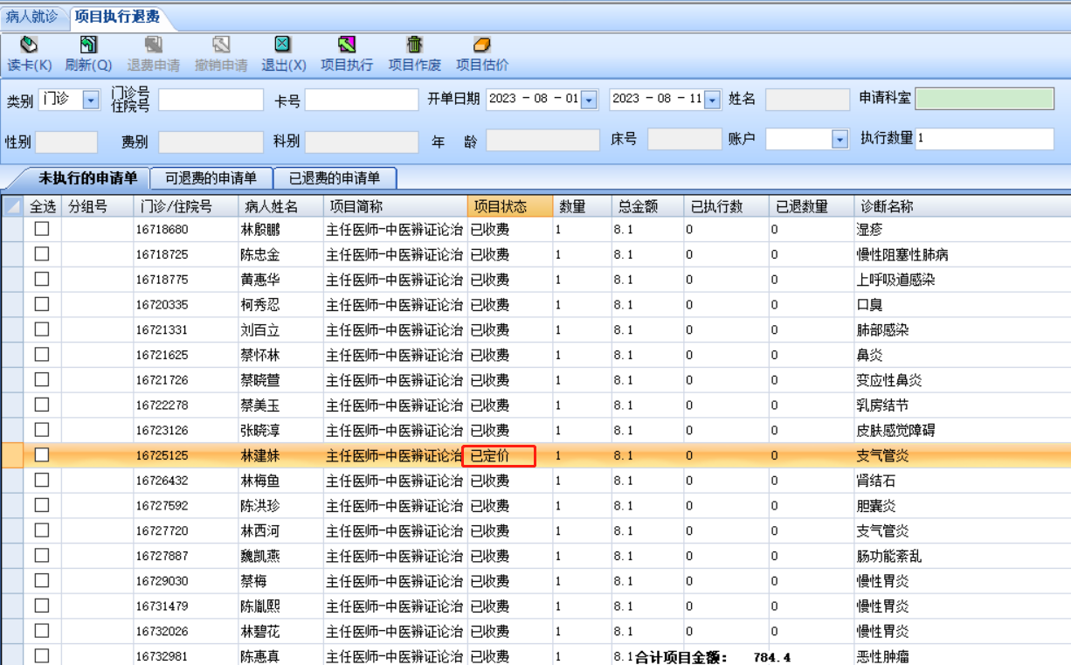
Task: Switch to 已退费的申请单 tab
Action: 335,178
